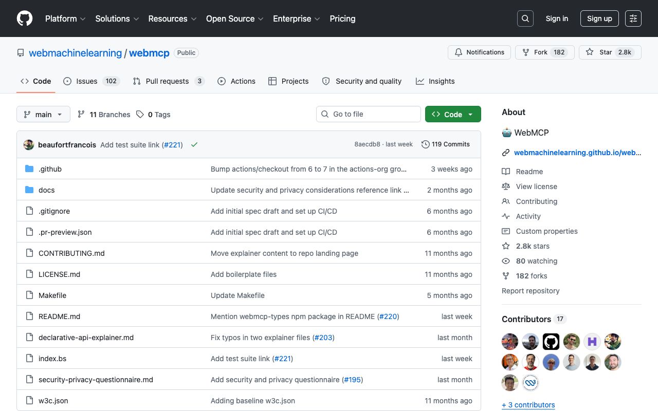Select the Code tab
658x411 pixels.
click(x=36, y=81)
